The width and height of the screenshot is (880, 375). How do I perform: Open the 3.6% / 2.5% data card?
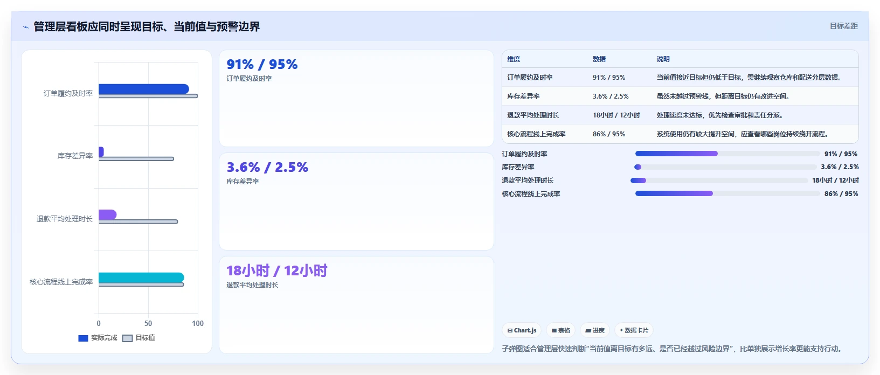click(356, 202)
